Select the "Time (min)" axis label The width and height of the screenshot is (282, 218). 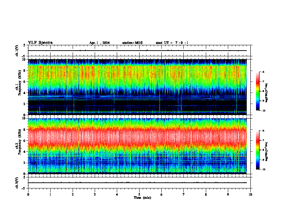point(142,198)
